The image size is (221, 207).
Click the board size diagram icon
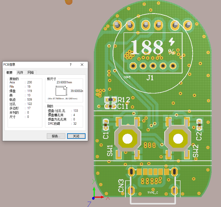(x=62, y=91)
